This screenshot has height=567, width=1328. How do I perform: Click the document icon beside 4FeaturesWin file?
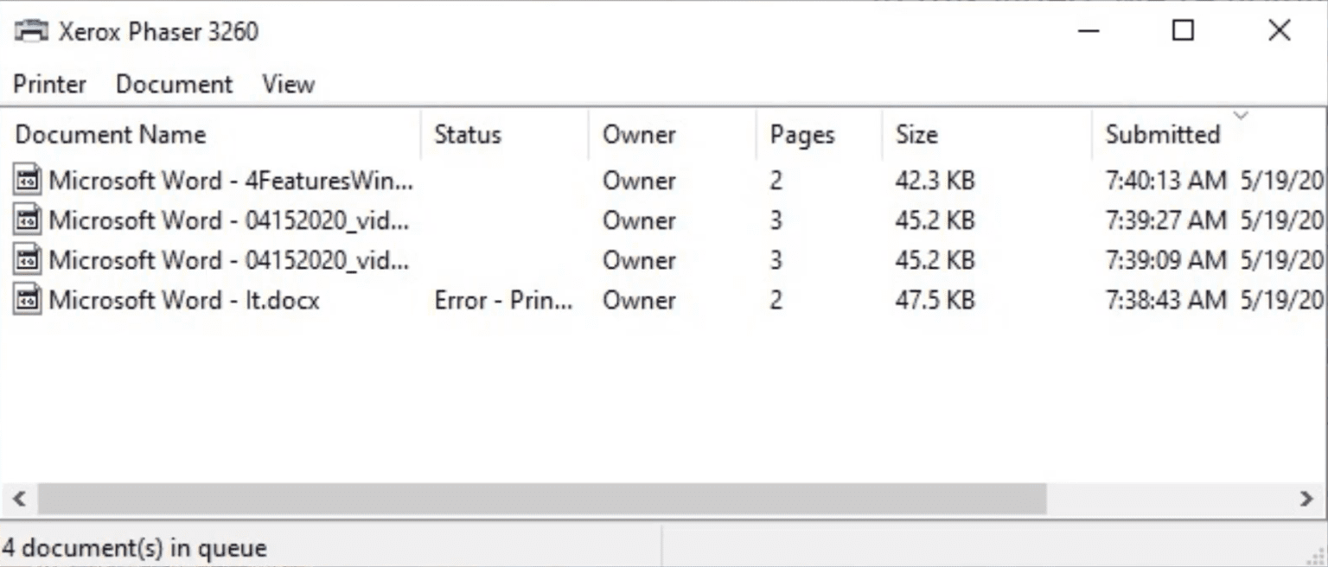[27, 180]
